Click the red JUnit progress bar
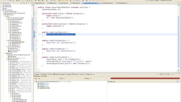 (145, 78)
